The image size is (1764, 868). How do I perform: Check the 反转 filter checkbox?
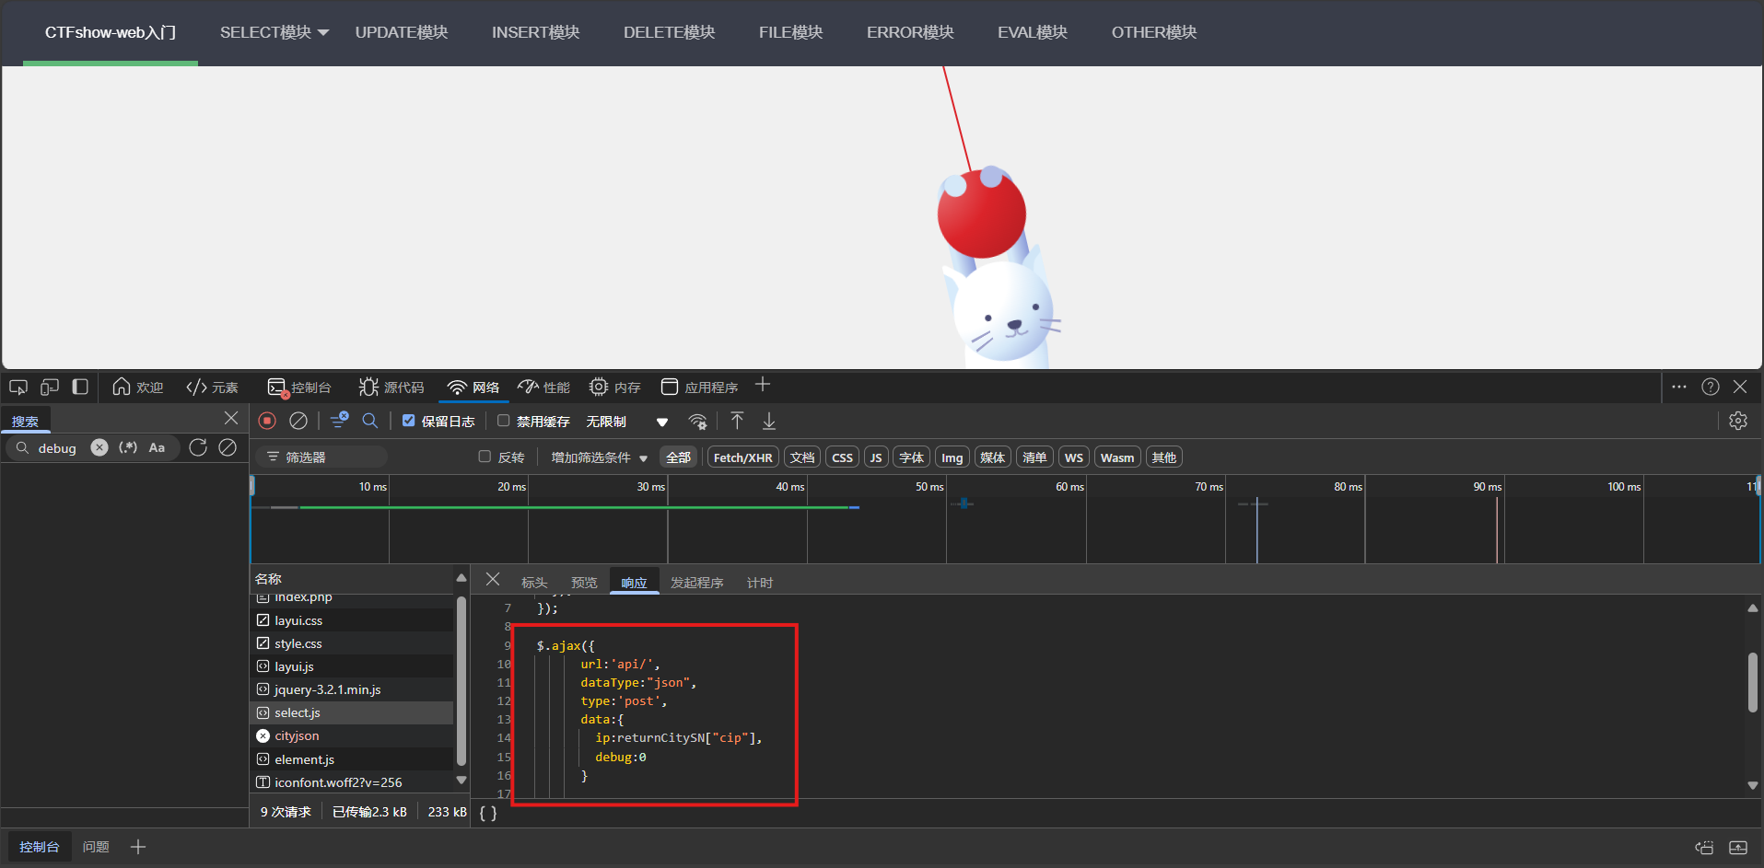tap(485, 457)
